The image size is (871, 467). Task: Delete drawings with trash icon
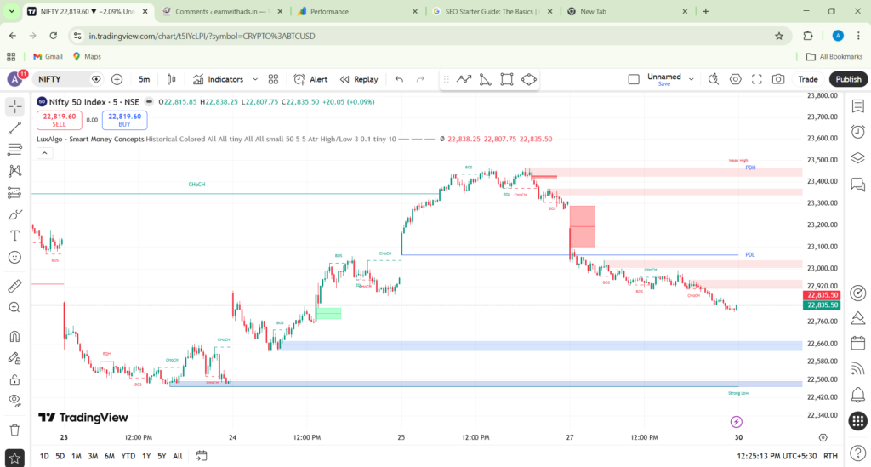point(15,430)
